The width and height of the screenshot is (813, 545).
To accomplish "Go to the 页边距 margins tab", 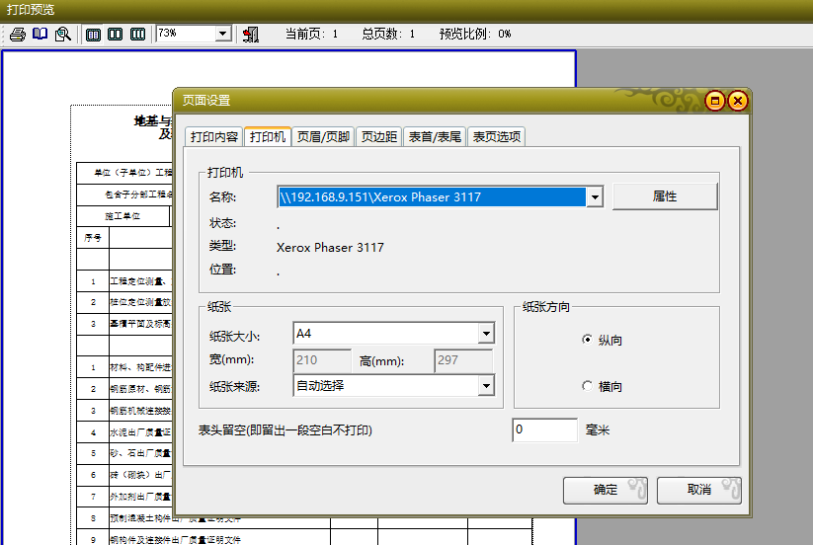I will pyautogui.click(x=379, y=137).
